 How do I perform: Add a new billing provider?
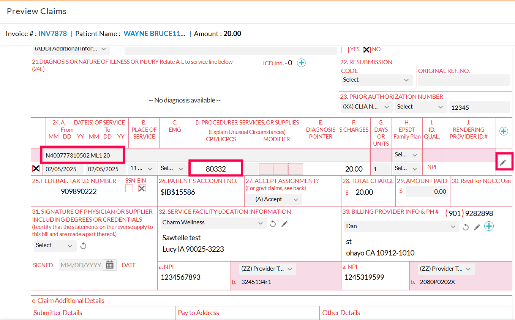point(489,226)
